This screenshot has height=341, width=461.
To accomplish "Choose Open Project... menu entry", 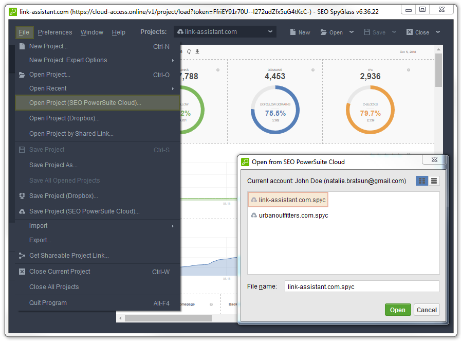I will pyautogui.click(x=97, y=75).
